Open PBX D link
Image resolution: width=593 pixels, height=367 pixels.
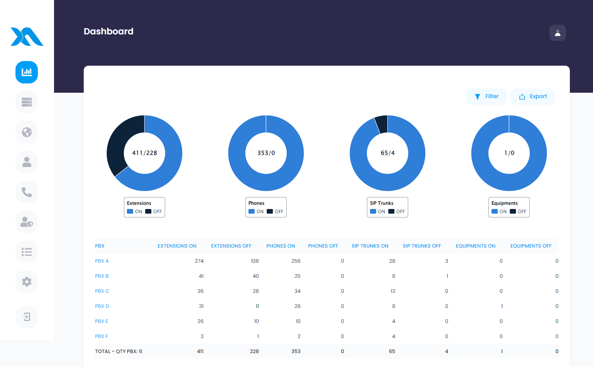(x=102, y=306)
